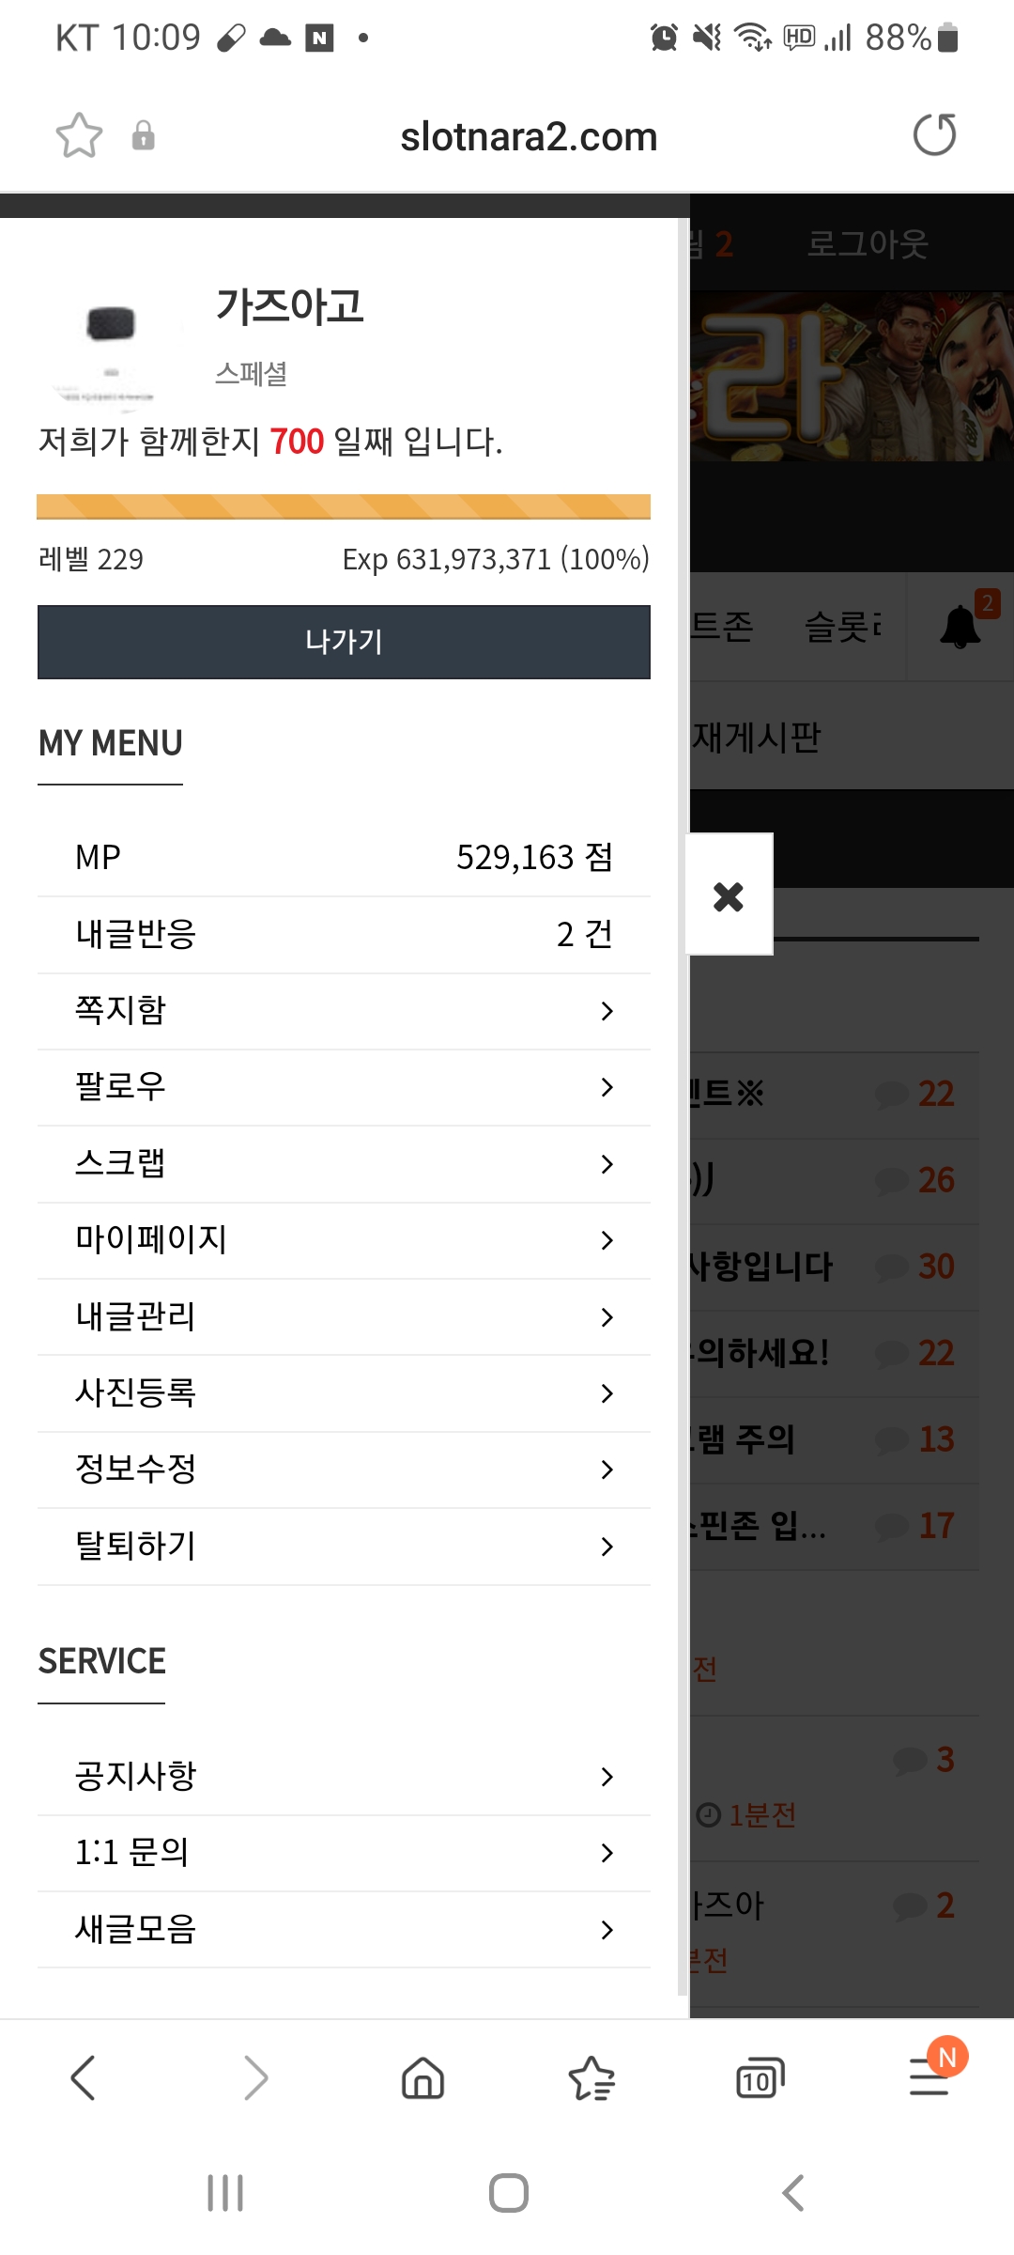Open 스크랩 menu entry
1014x2255 pixels.
pos(344,1164)
